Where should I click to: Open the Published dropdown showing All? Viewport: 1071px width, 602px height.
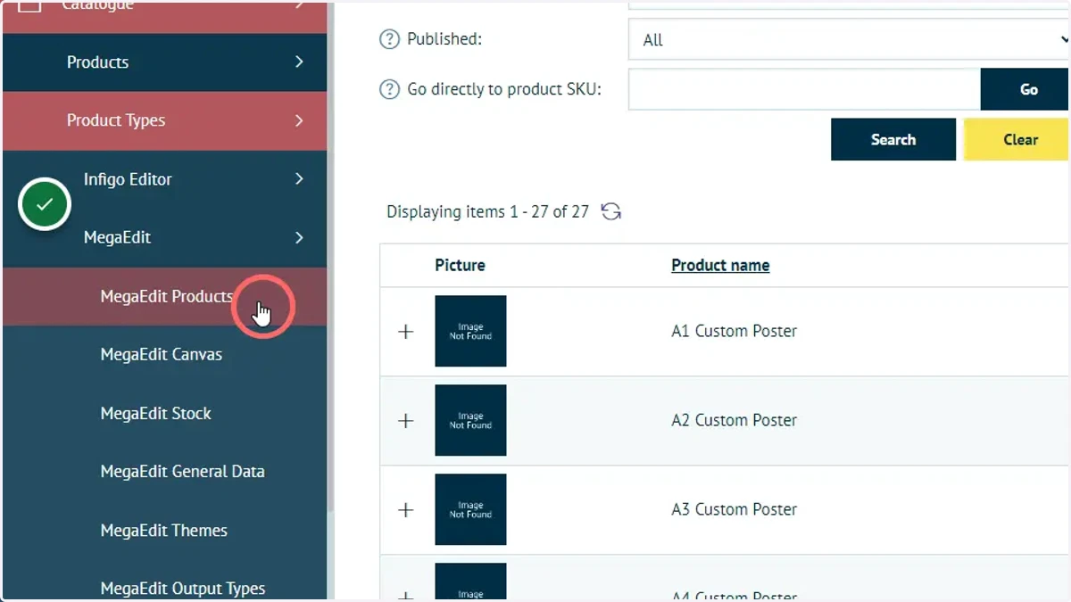849,40
